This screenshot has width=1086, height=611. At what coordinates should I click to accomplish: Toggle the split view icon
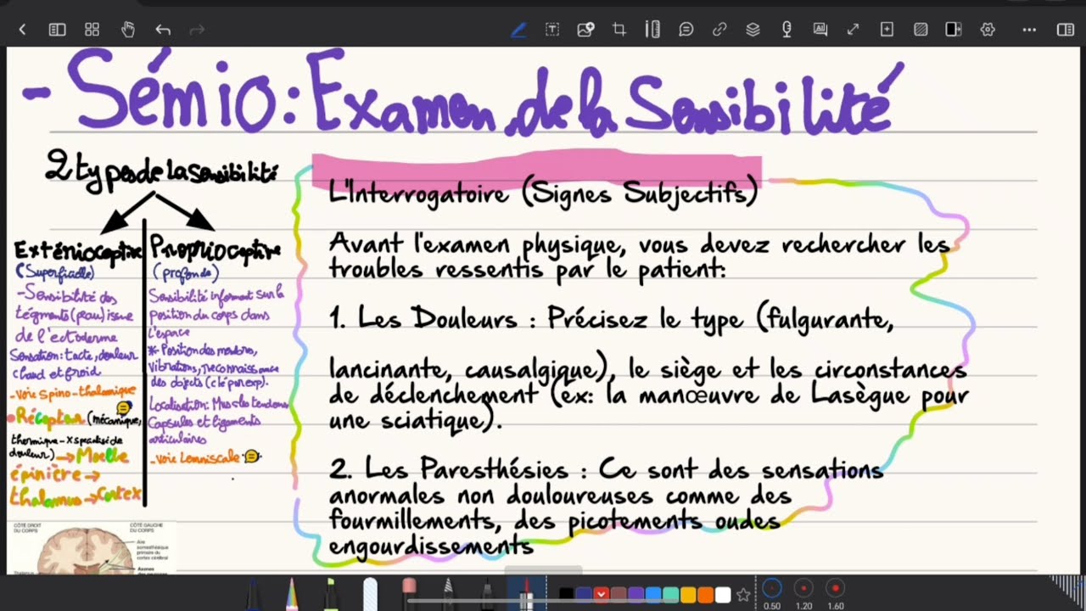tap(954, 30)
